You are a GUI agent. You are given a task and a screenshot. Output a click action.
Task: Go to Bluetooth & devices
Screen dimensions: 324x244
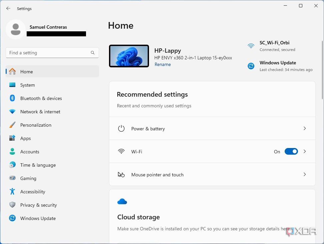pos(52,98)
